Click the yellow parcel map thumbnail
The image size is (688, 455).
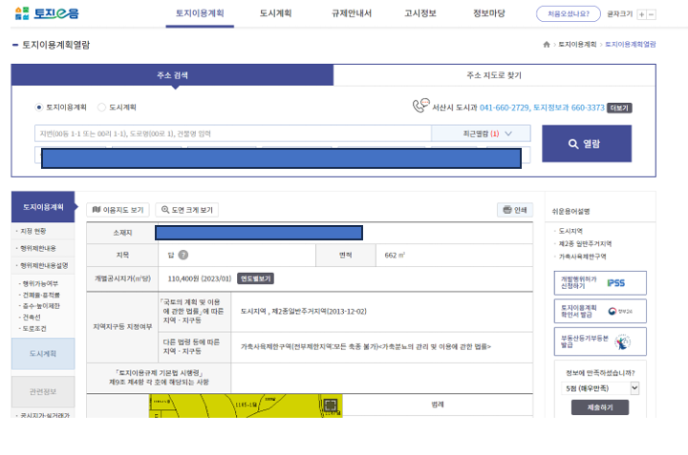pos(246,405)
